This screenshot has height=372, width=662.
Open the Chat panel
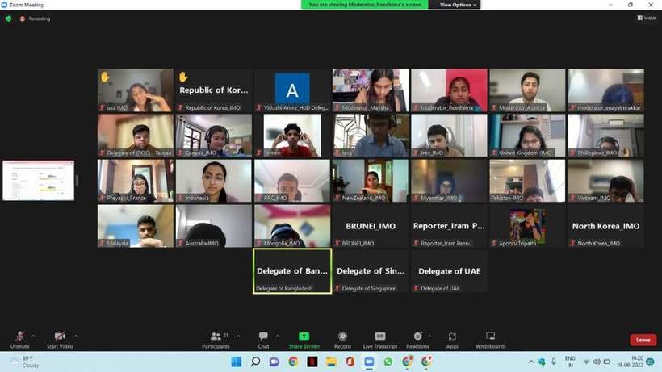[263, 336]
